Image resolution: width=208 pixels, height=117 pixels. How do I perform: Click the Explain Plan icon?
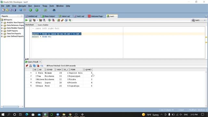point(34,20)
